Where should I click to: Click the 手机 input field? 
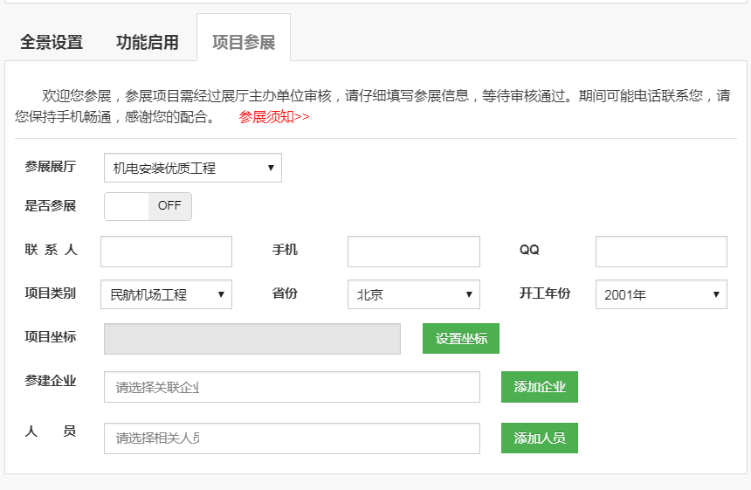point(414,252)
